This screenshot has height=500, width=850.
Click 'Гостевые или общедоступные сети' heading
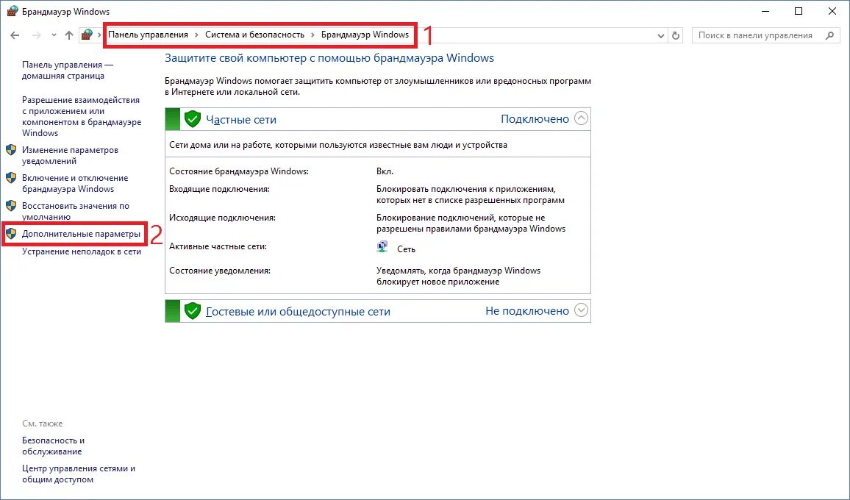298,312
